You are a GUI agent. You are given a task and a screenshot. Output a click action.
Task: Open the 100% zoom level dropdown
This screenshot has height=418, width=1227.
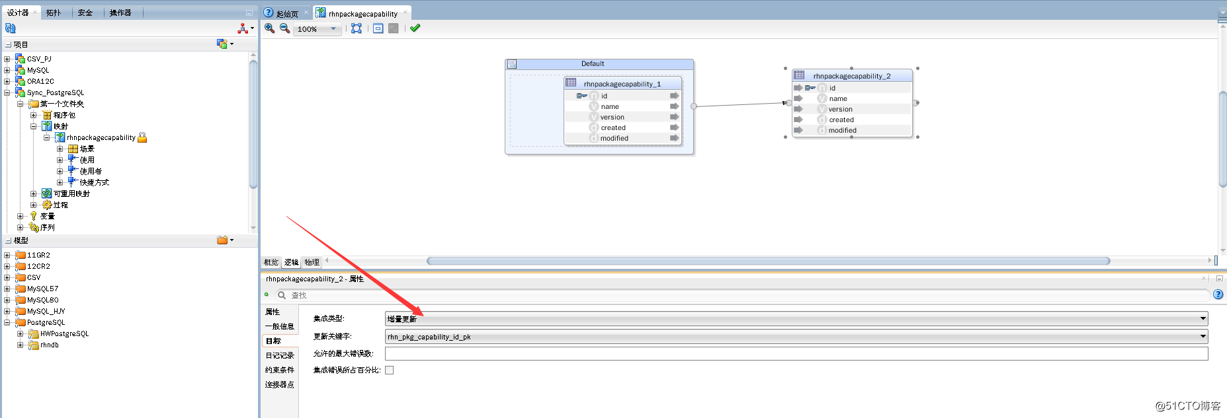click(333, 28)
